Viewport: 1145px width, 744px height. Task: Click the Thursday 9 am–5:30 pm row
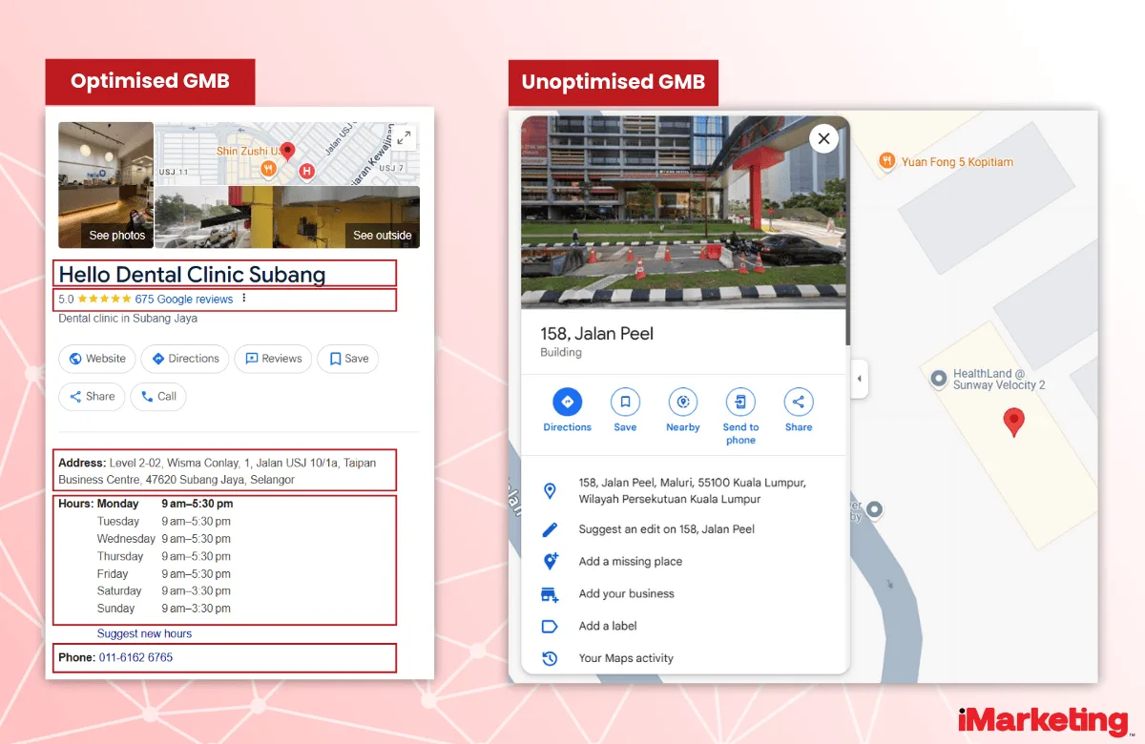point(164,556)
